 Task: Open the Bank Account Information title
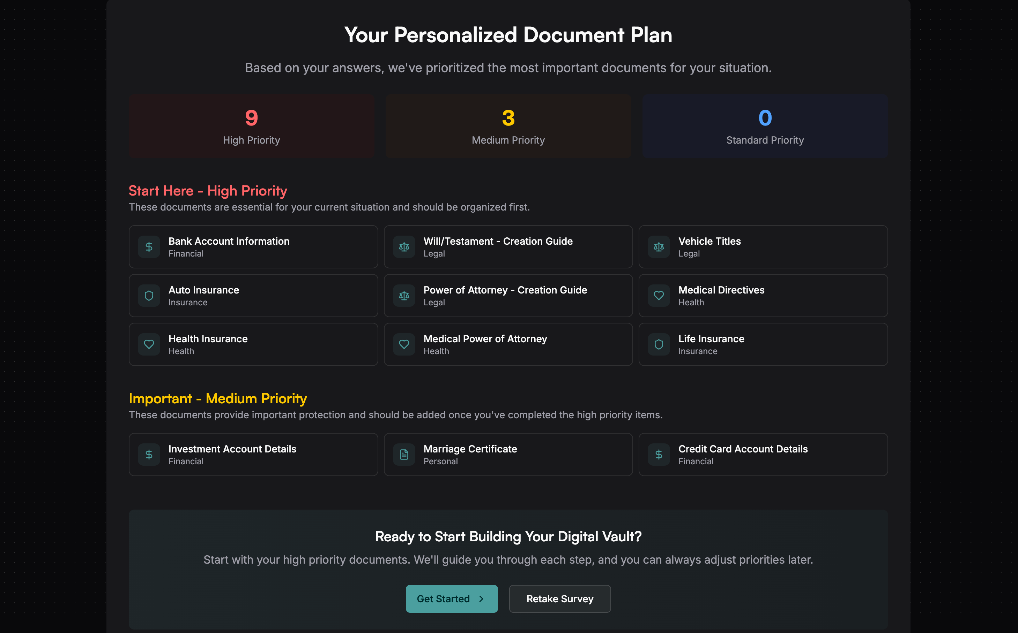(x=229, y=241)
